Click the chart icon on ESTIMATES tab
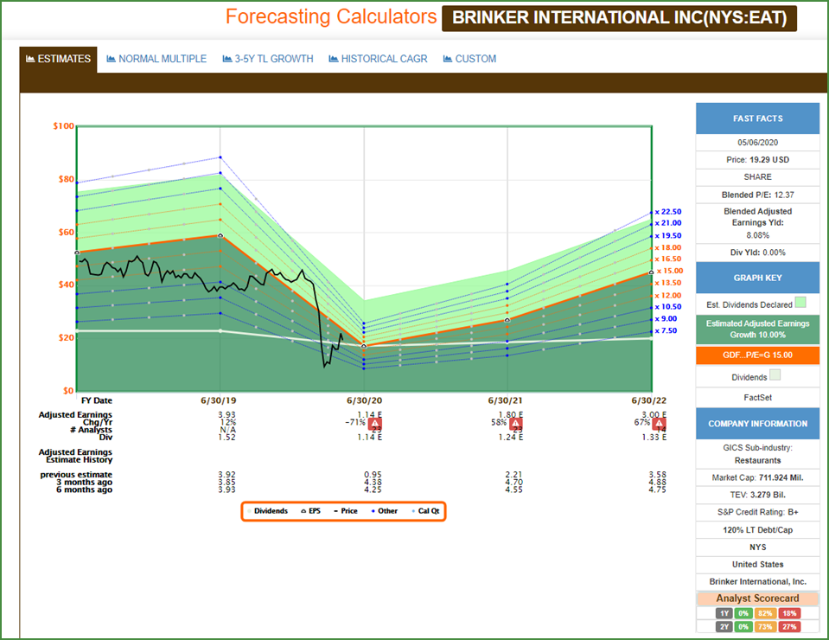The height and width of the screenshot is (640, 829). tap(30, 59)
